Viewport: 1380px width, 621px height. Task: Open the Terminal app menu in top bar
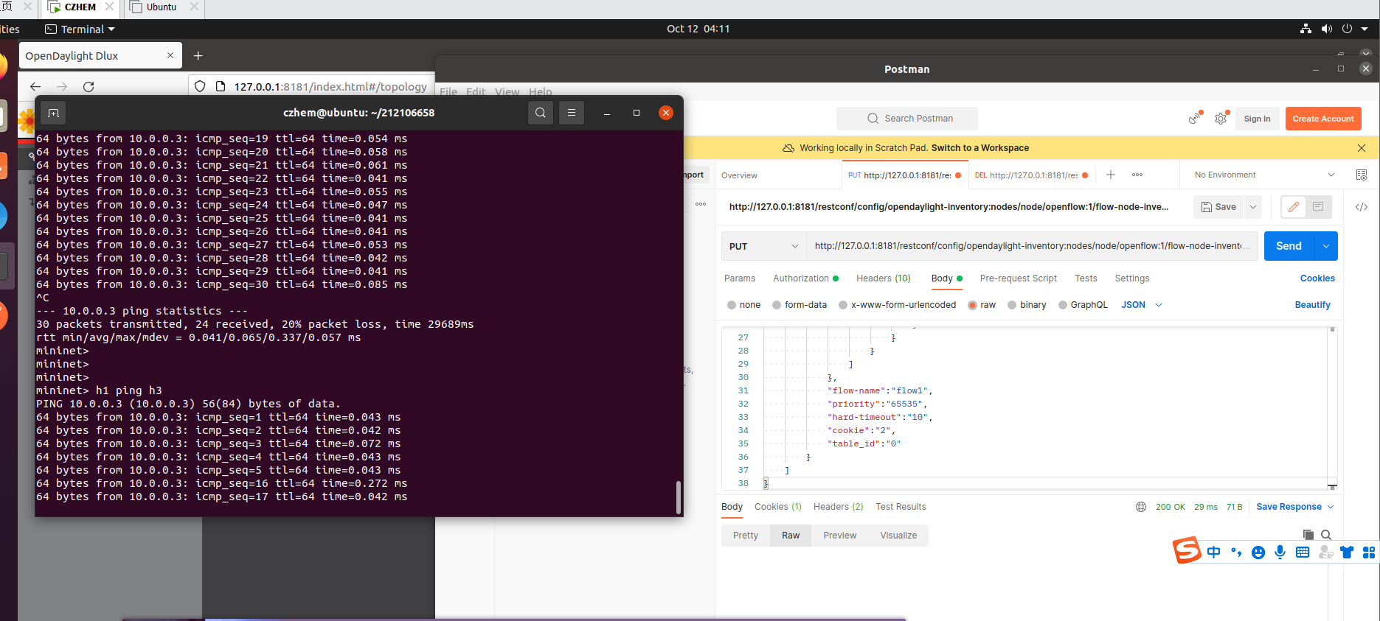(80, 29)
